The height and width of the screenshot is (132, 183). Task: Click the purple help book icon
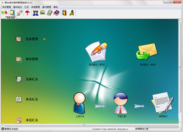[56, 13]
